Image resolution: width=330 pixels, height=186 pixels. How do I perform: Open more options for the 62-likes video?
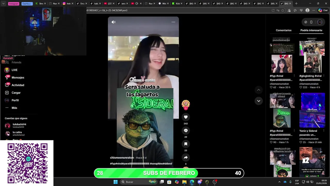coord(294,76)
